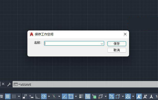
Task: Toggle dynamic input icon
Action: pyautogui.click(x=31, y=96)
